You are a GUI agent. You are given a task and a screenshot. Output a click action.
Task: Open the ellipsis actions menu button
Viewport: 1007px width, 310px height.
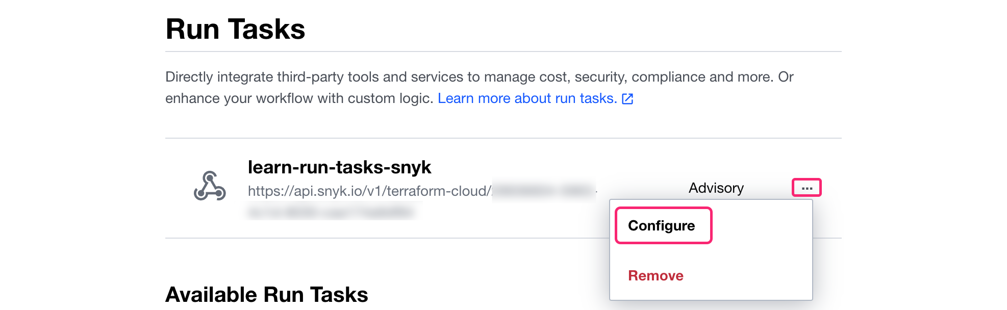click(806, 188)
